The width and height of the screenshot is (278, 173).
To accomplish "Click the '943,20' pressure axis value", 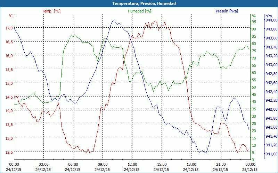I will [271, 56].
